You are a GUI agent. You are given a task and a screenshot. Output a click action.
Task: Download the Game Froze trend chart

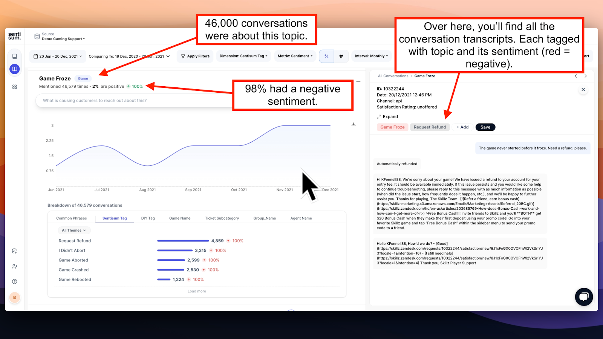[353, 124]
